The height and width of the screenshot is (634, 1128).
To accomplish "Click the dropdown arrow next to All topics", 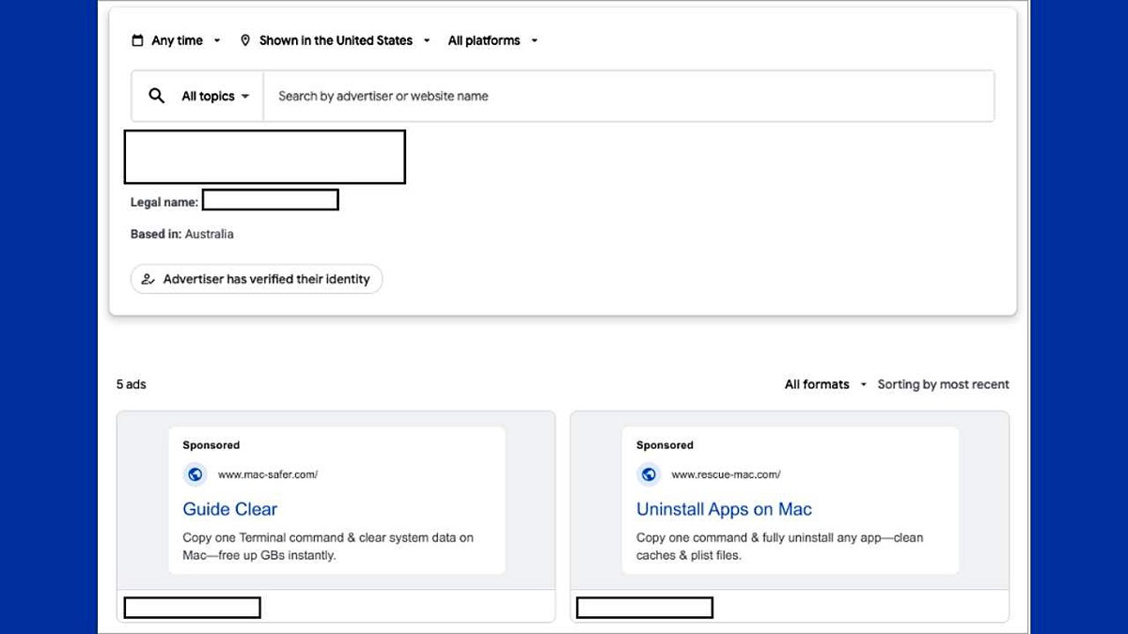I will click(x=246, y=95).
